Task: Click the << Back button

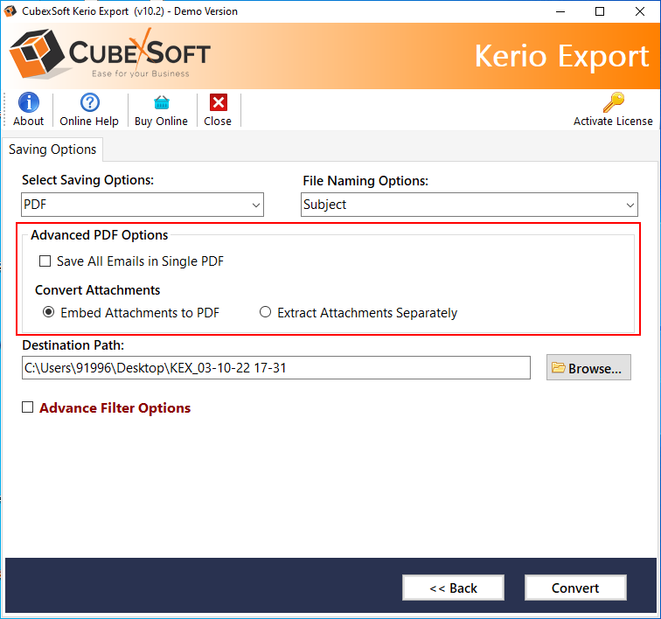Action: click(453, 588)
